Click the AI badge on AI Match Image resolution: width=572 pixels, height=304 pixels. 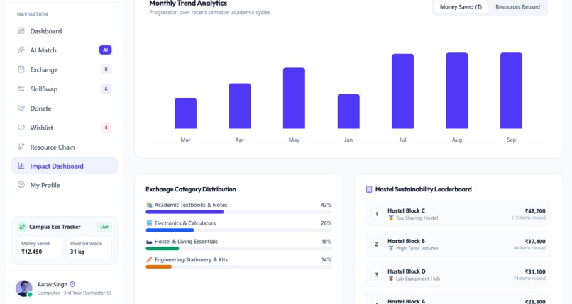pyautogui.click(x=106, y=50)
